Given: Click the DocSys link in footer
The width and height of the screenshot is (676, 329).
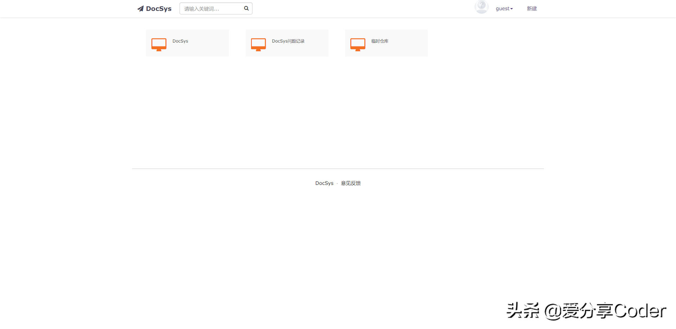Looking at the screenshot, I should click(x=324, y=183).
